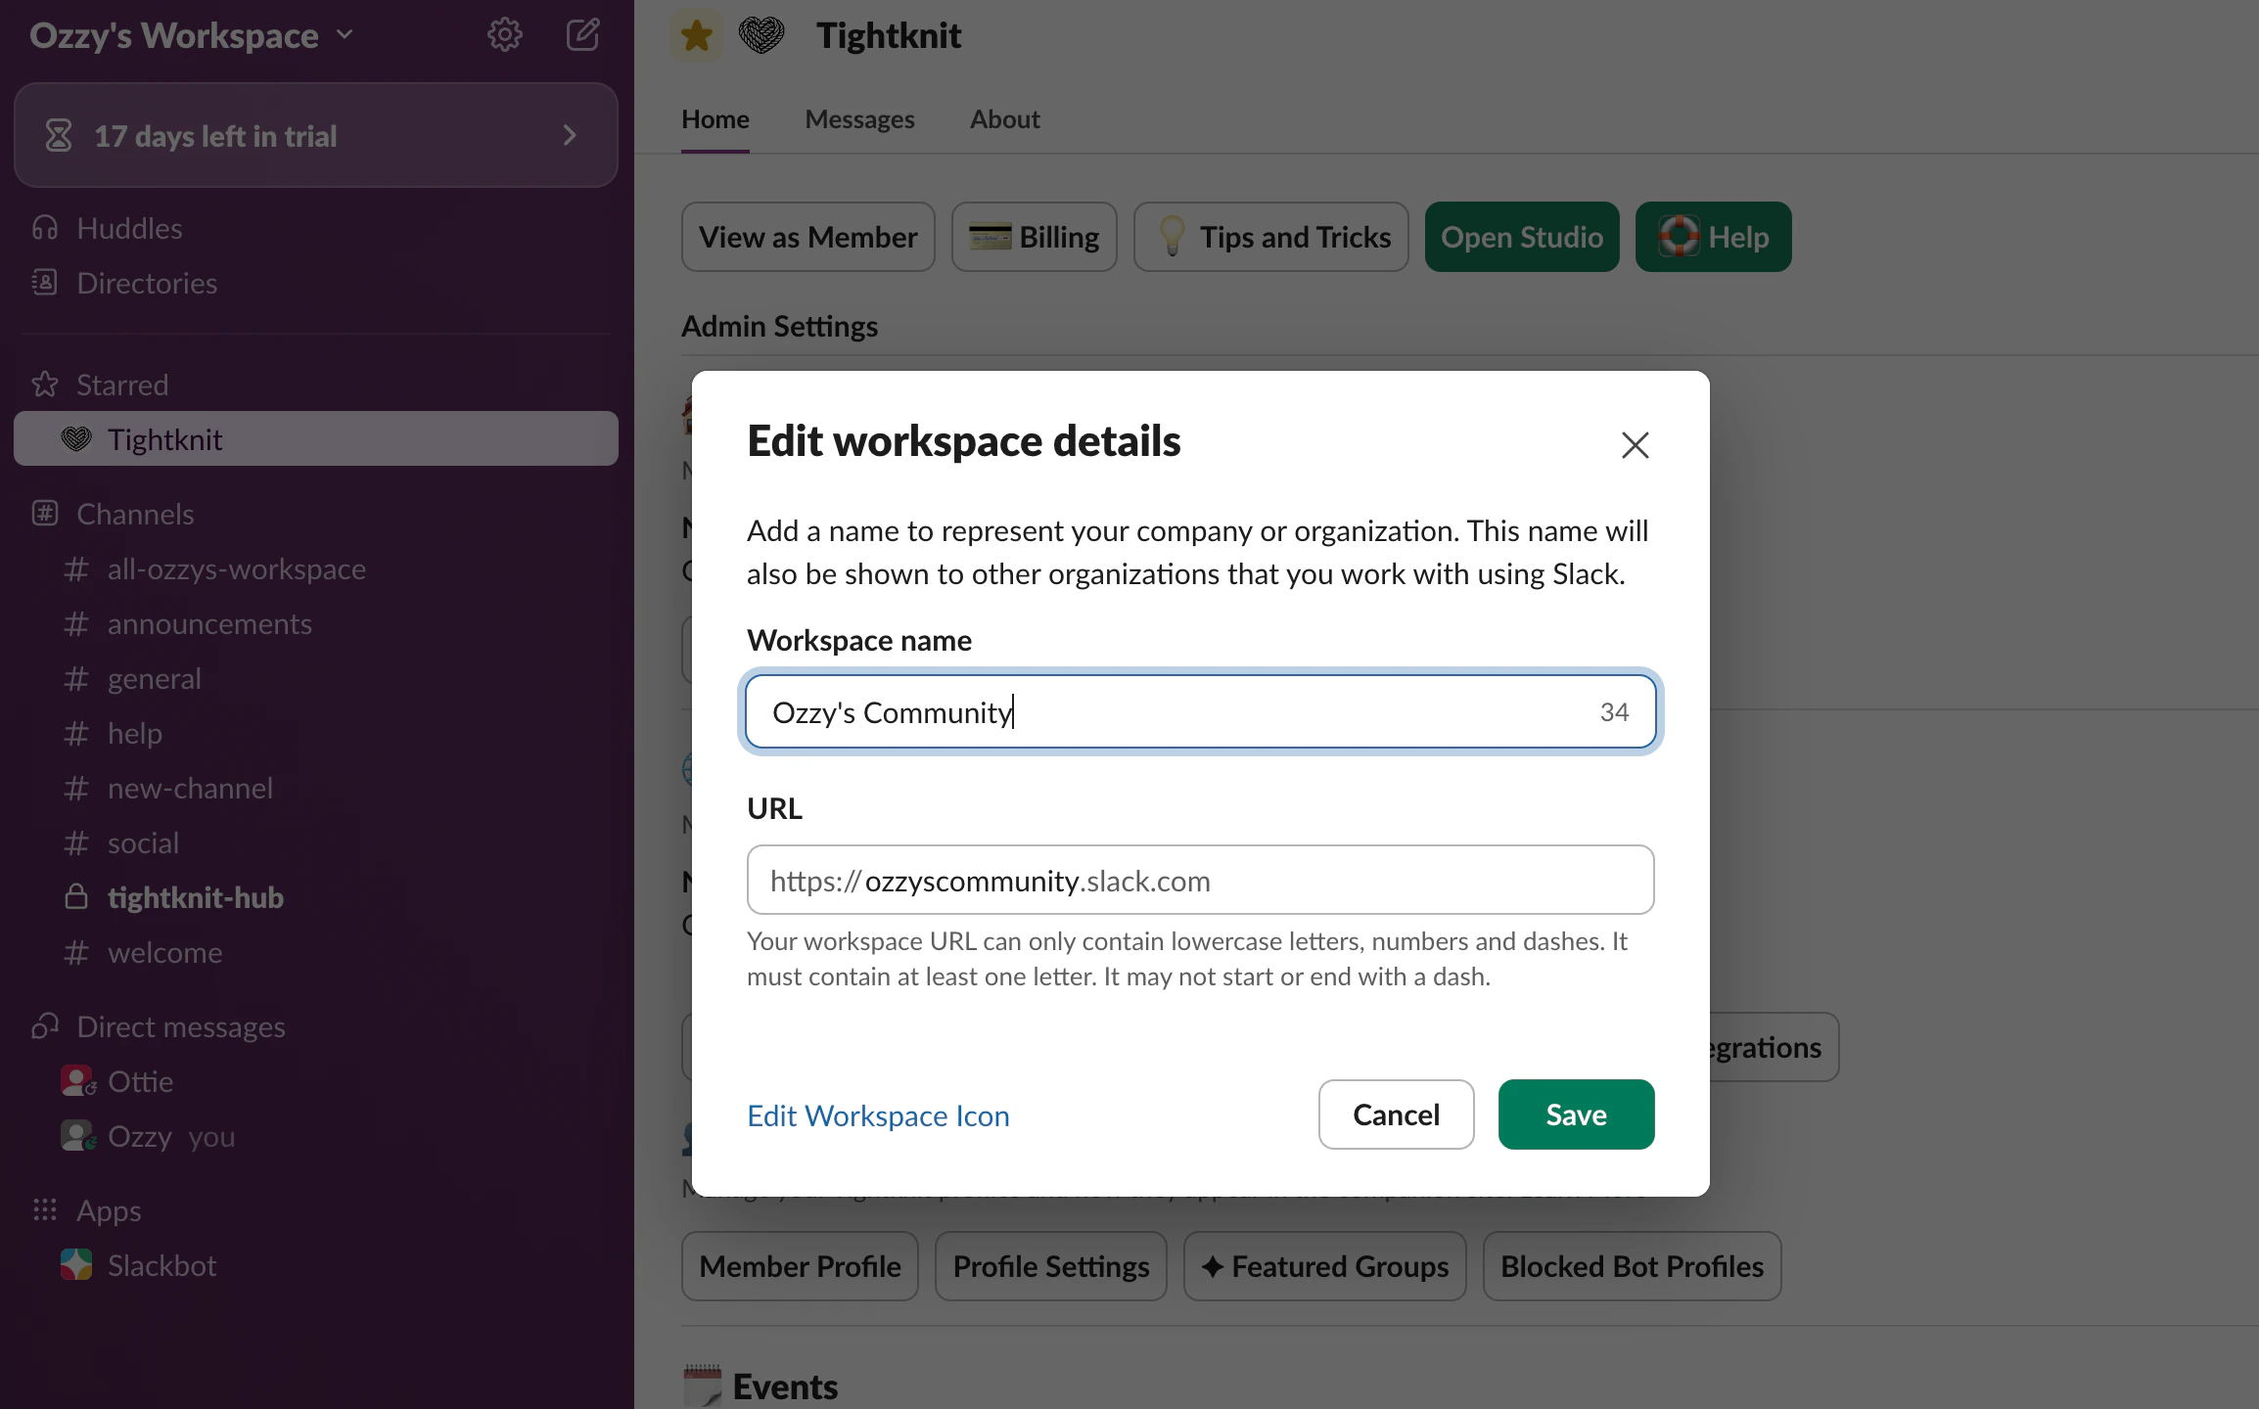Open the About tab for Tightknit
The width and height of the screenshot is (2259, 1409).
pyautogui.click(x=1004, y=118)
